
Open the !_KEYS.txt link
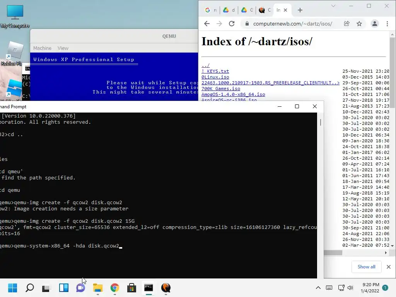(x=215, y=71)
